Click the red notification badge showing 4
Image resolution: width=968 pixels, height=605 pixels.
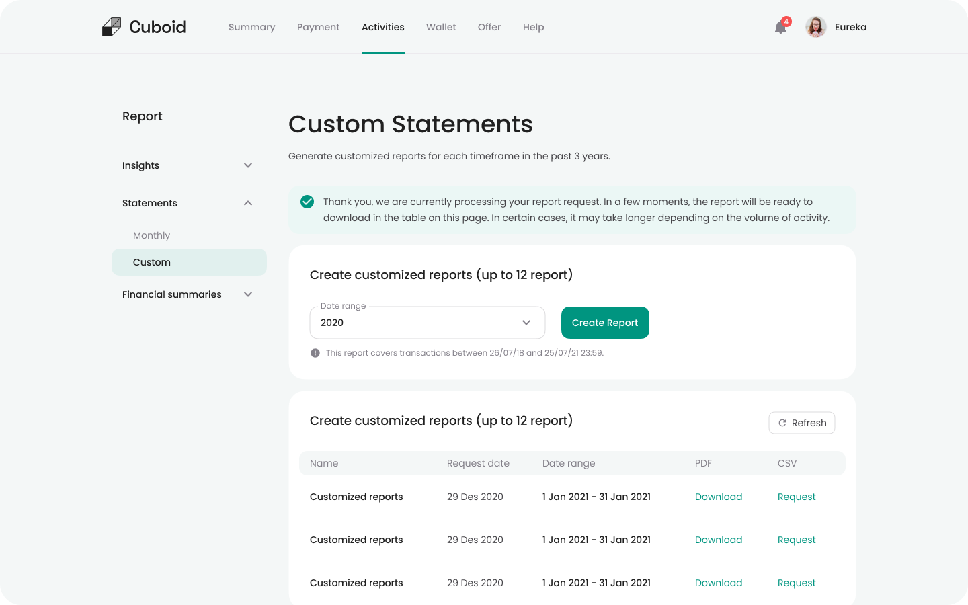tap(786, 21)
